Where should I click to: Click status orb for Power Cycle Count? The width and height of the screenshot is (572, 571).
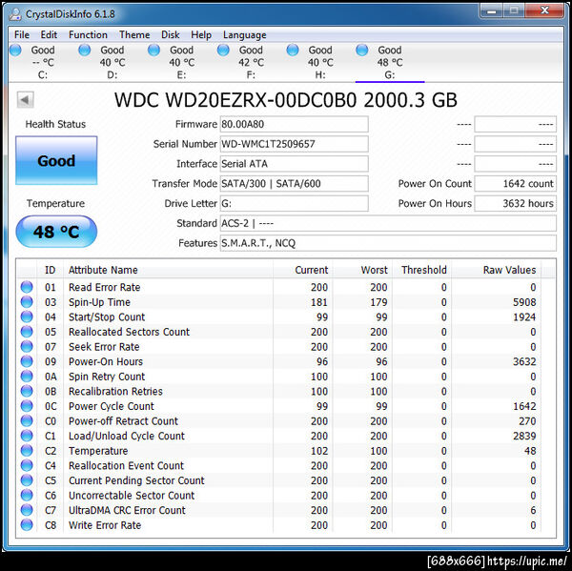tap(27, 406)
